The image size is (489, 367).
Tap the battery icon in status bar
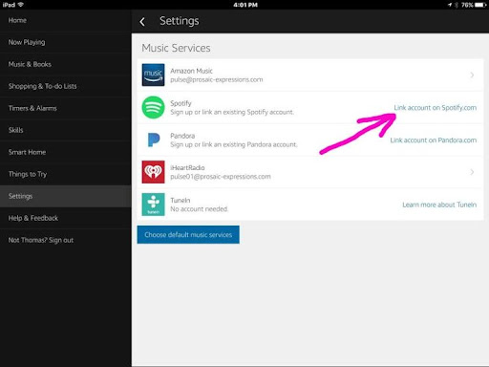pyautogui.click(x=480, y=5)
